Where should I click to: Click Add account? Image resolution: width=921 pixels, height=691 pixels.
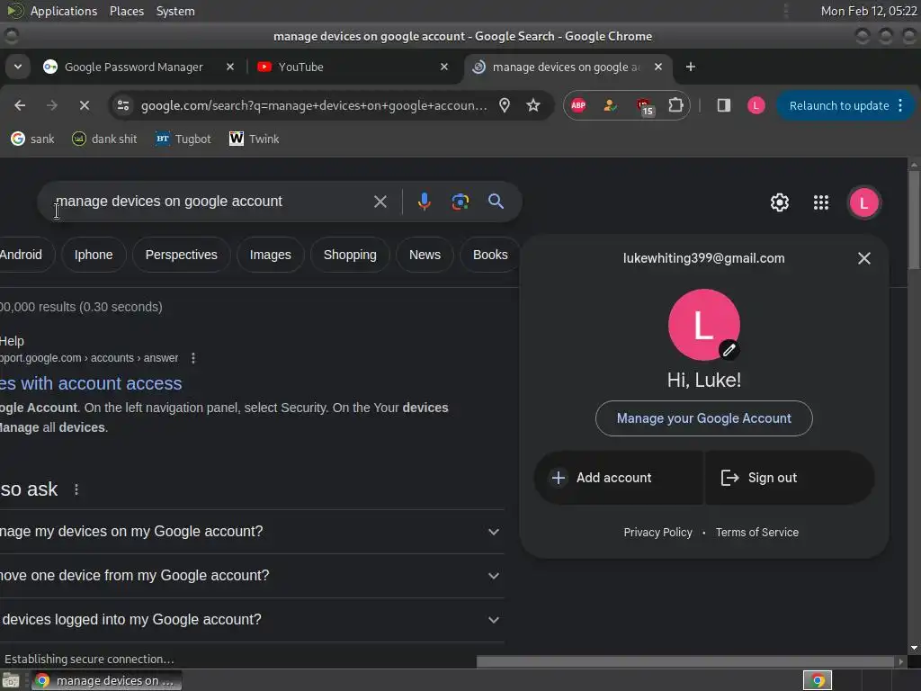619,478
